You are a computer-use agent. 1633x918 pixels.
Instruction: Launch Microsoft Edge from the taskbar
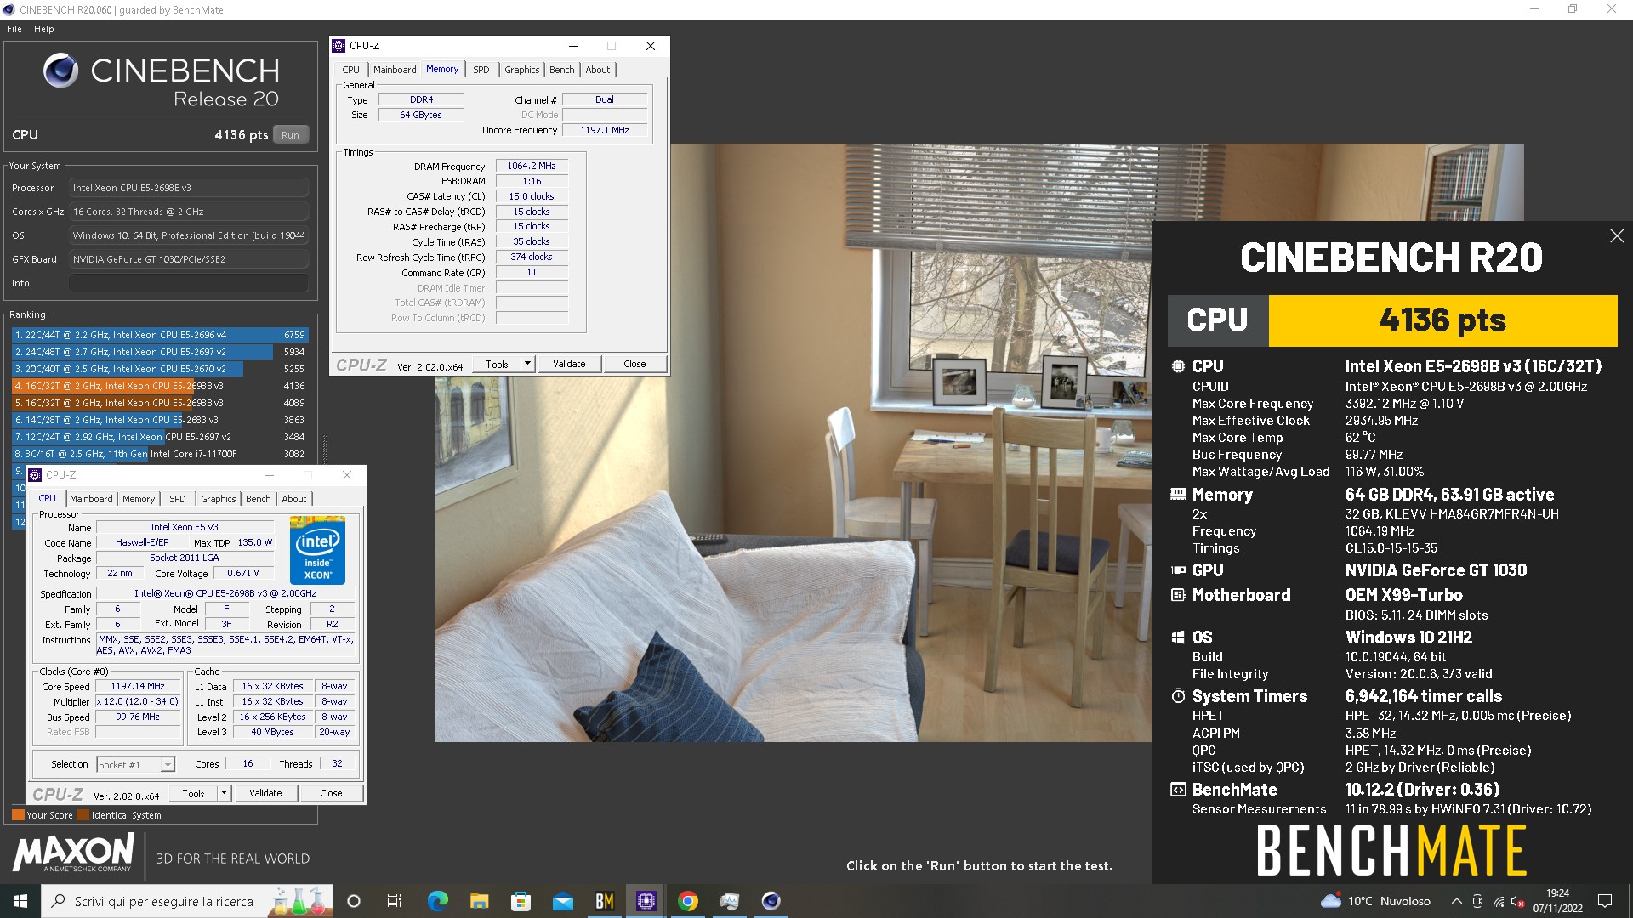click(437, 901)
